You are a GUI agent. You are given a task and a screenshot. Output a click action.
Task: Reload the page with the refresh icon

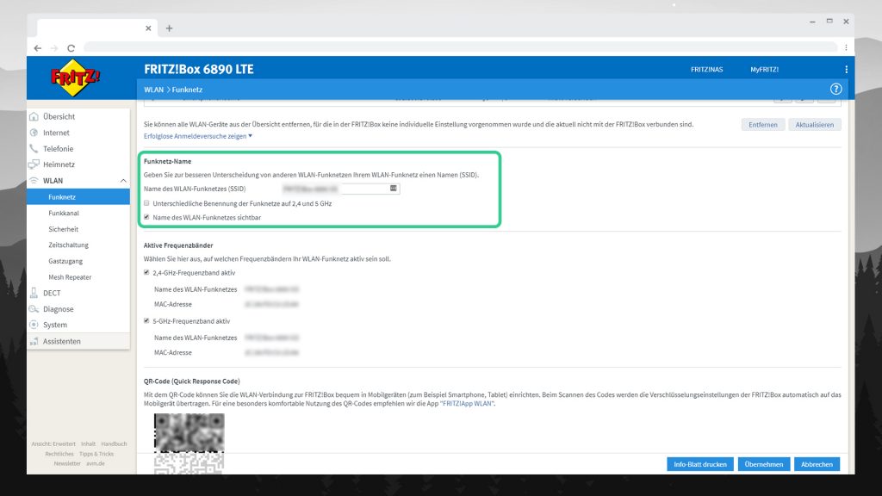click(x=71, y=48)
